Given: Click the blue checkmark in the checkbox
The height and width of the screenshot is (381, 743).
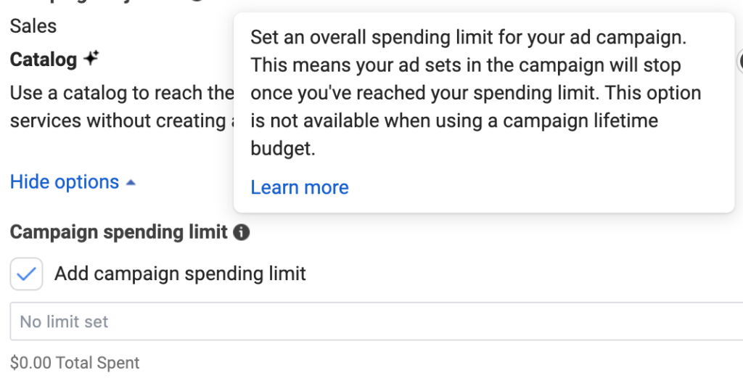Looking at the screenshot, I should (27, 274).
